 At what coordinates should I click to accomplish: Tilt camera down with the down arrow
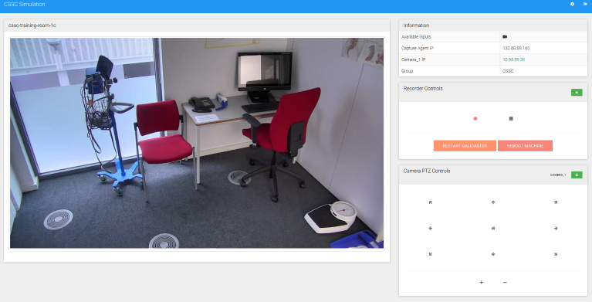pos(493,254)
